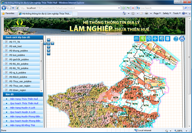Click the home icon on the map toolbar
The width and height of the screenshot is (192, 133).
tap(182, 39)
